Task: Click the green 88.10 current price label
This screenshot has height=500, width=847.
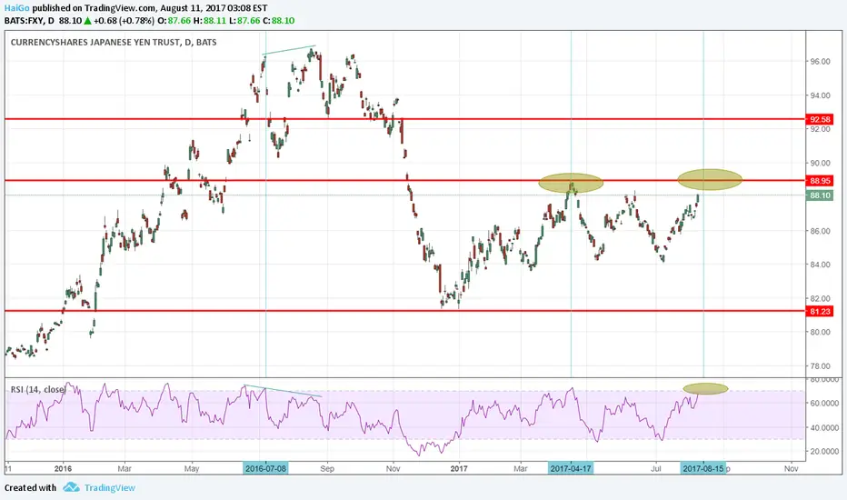Action: point(820,195)
